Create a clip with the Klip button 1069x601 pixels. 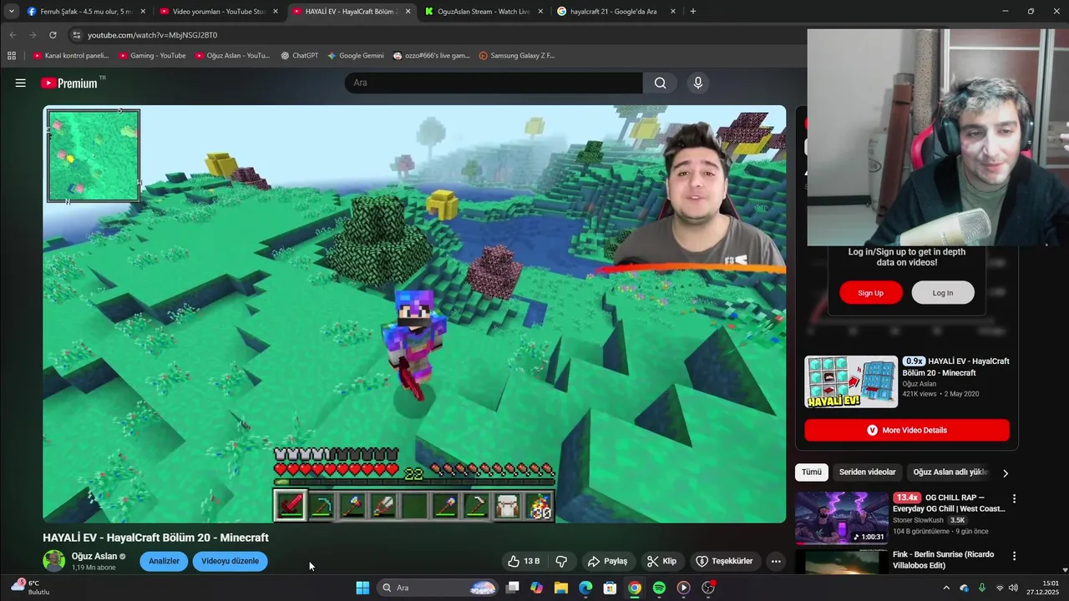point(661,561)
